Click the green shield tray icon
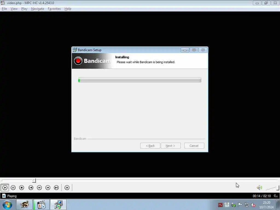Viewport: 280px width, 210px height. pyautogui.click(x=234, y=205)
